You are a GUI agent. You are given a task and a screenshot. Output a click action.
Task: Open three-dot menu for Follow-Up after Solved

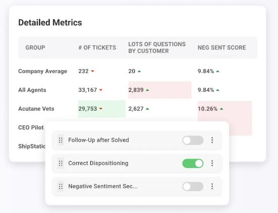point(212,140)
